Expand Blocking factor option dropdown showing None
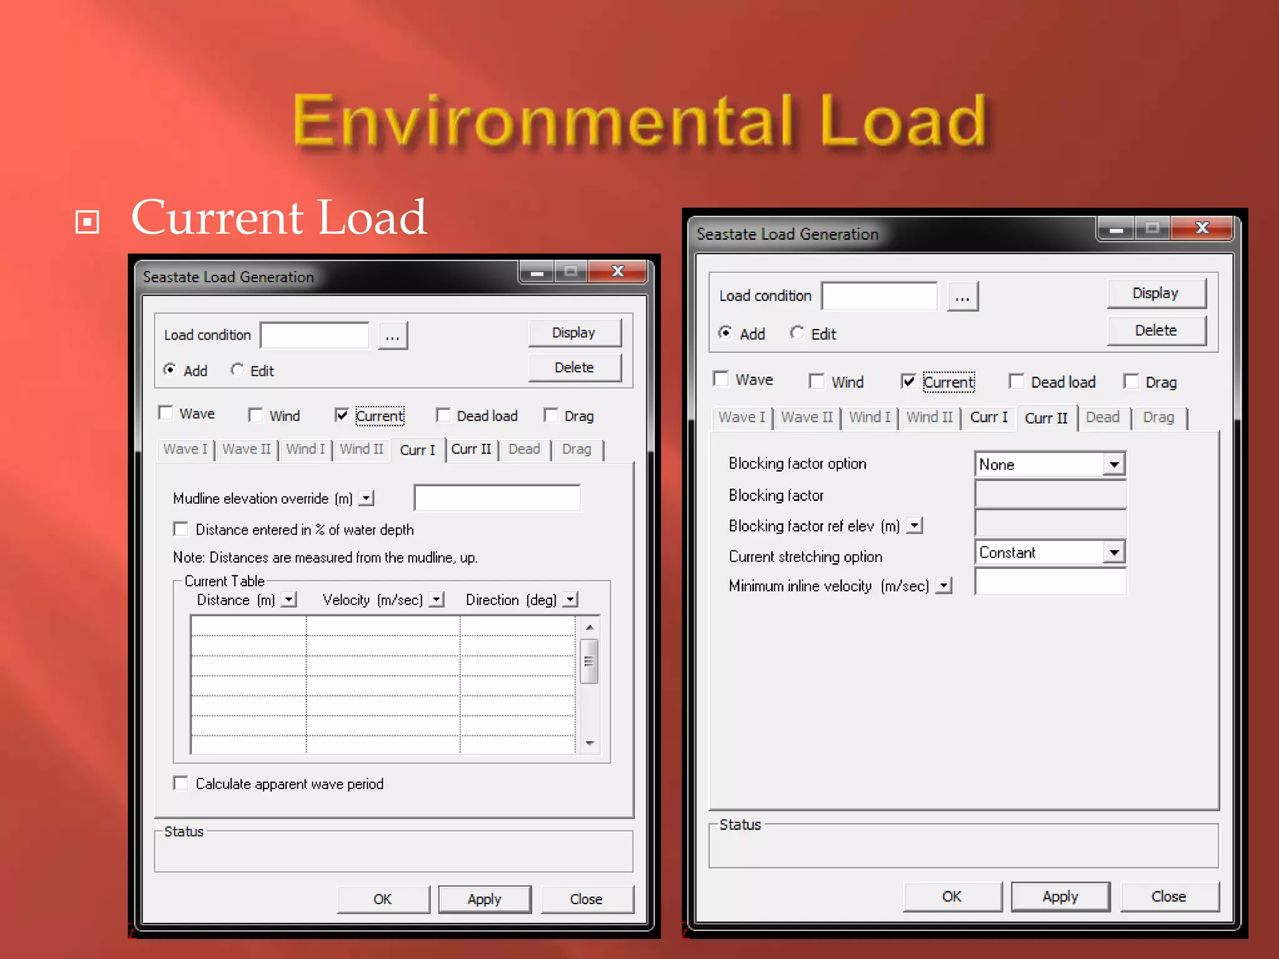Viewport: 1279px width, 959px height. [x=1114, y=465]
